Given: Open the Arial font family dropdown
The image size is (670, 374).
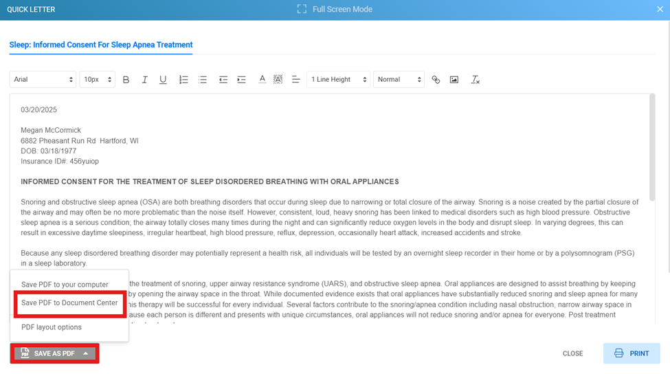Looking at the screenshot, I should [43, 80].
